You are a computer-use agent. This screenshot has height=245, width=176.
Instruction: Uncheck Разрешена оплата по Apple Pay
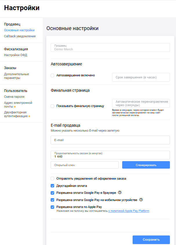(52, 207)
